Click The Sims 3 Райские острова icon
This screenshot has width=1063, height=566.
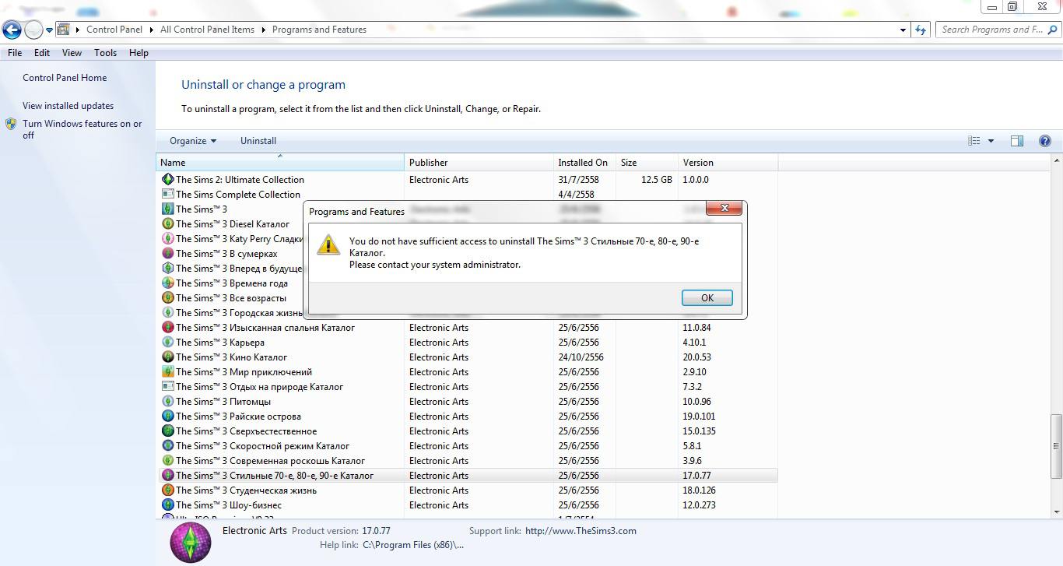pos(167,417)
